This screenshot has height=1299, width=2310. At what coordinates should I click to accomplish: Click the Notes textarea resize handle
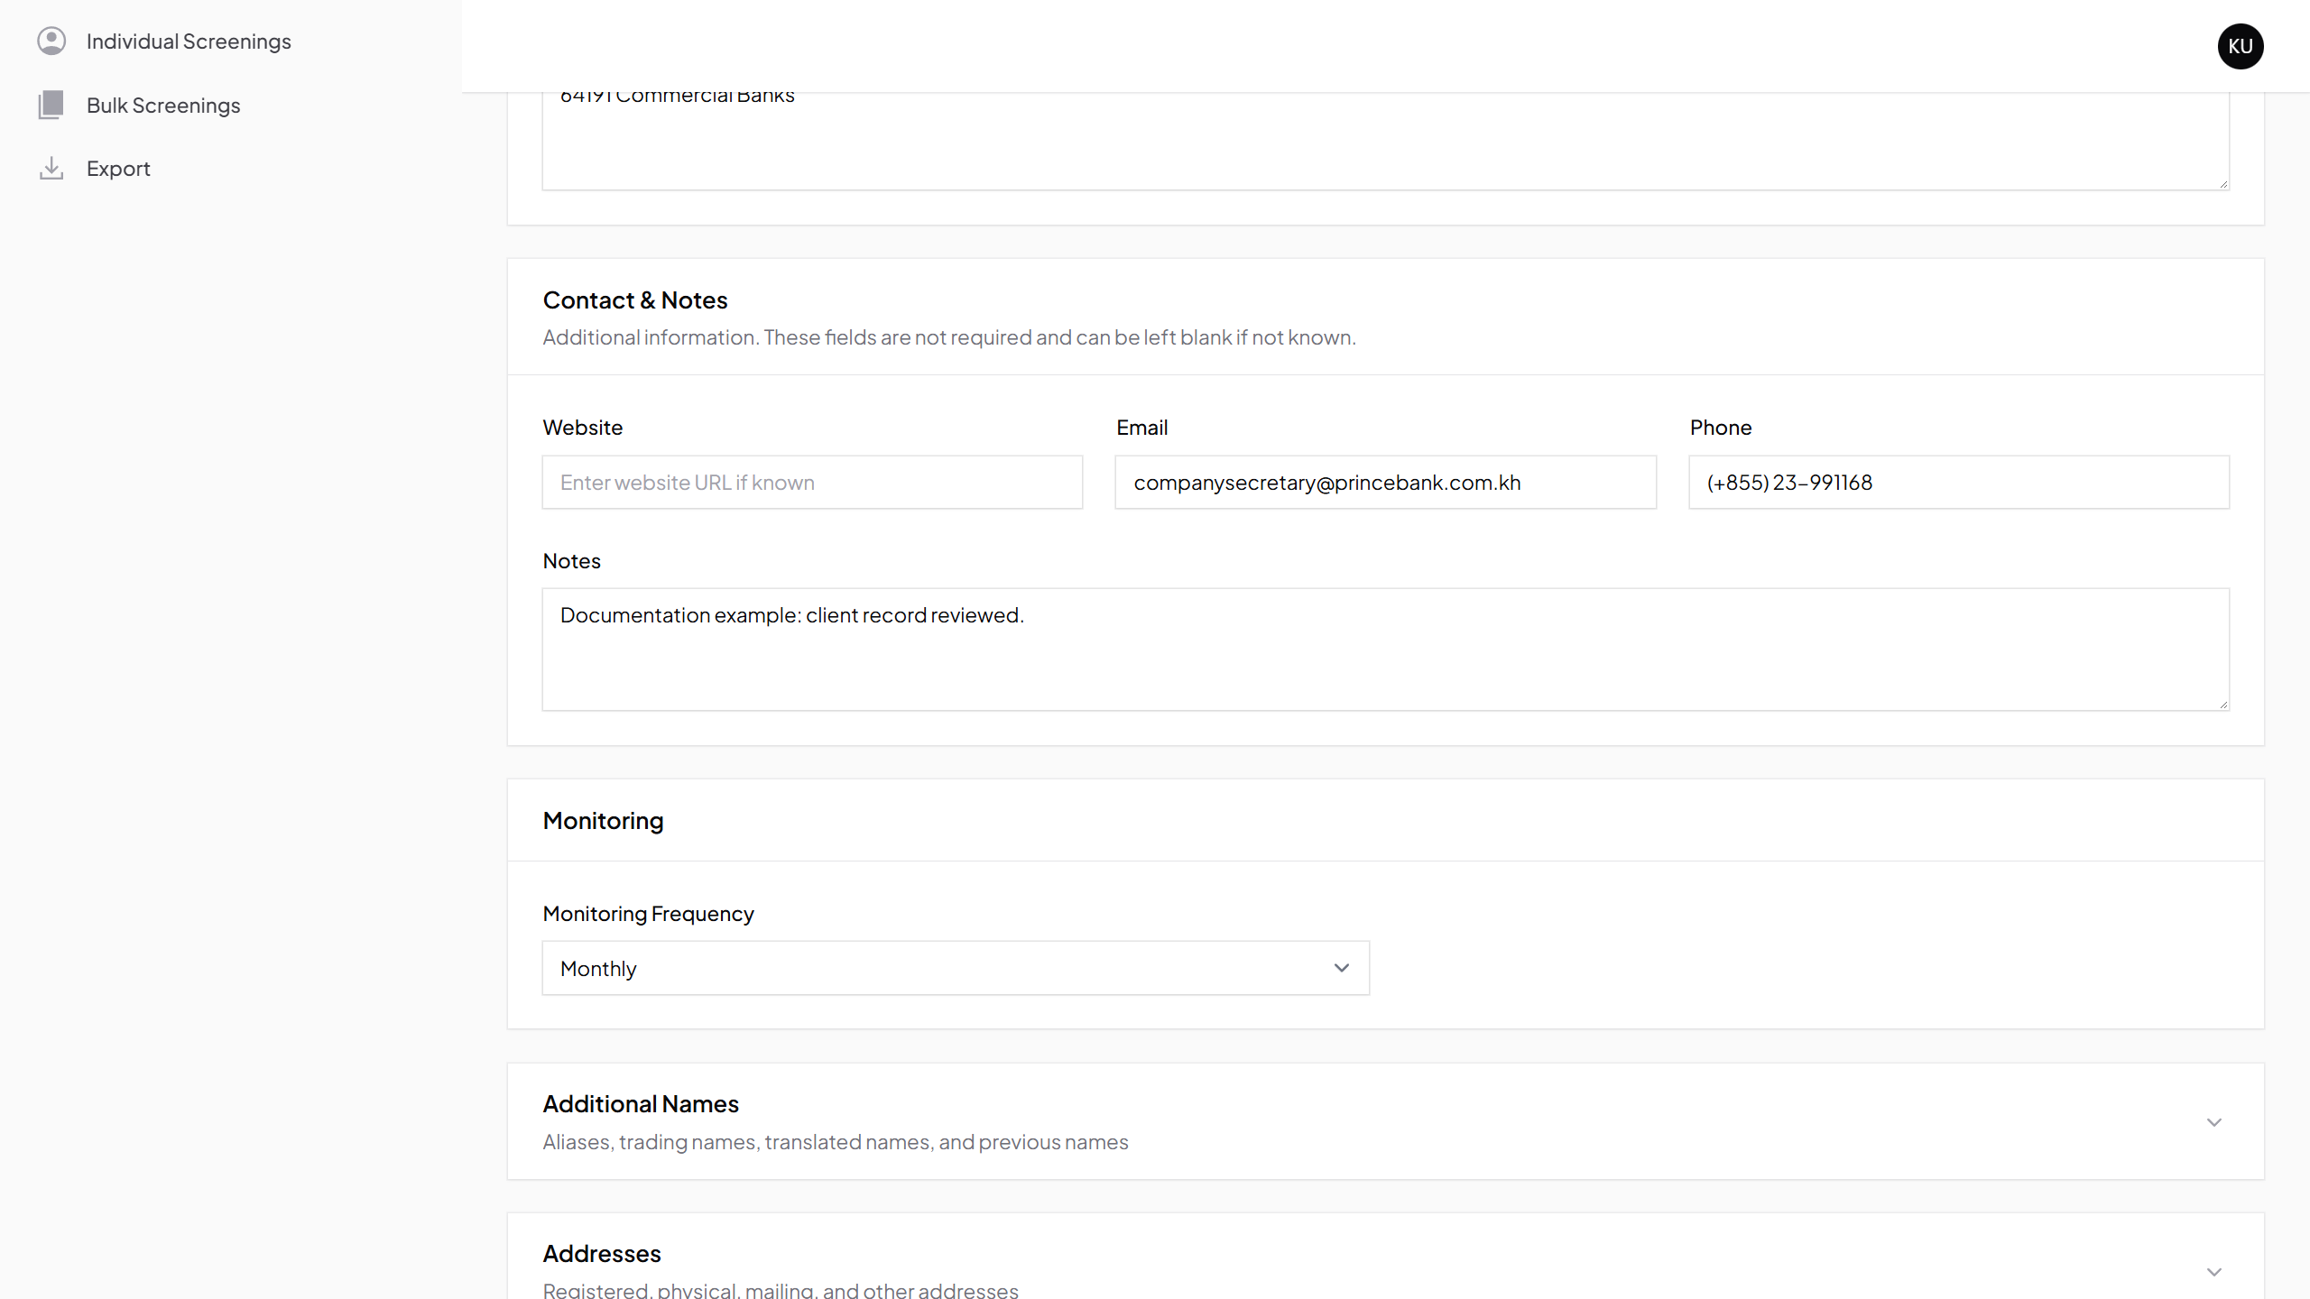2222,704
